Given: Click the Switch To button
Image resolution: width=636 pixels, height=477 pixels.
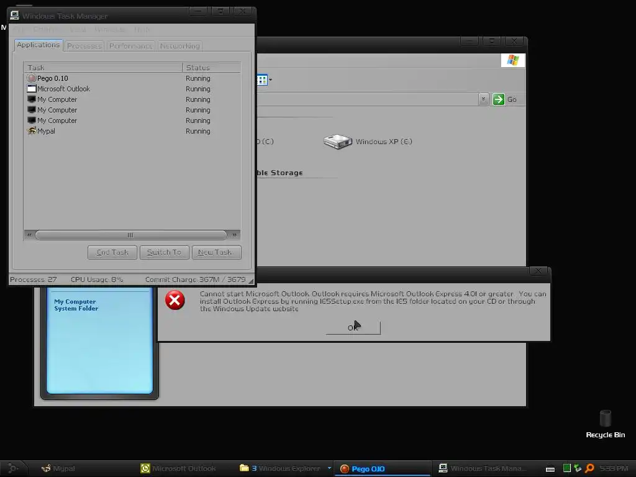Looking at the screenshot, I should click(x=164, y=252).
